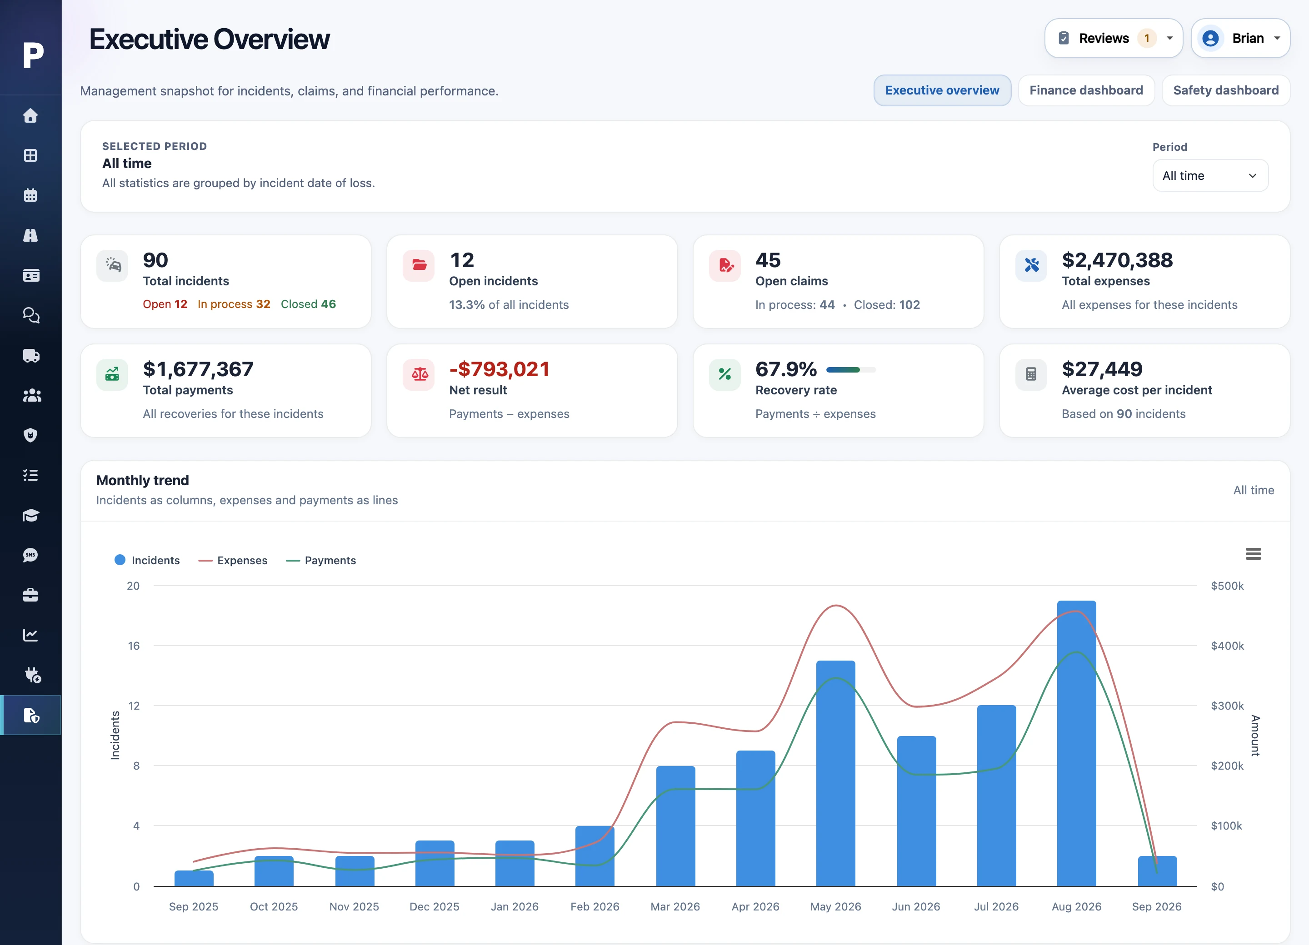Screen dimensions: 1309x945
Task: Open the shield sidebar icon
Action: click(x=30, y=435)
